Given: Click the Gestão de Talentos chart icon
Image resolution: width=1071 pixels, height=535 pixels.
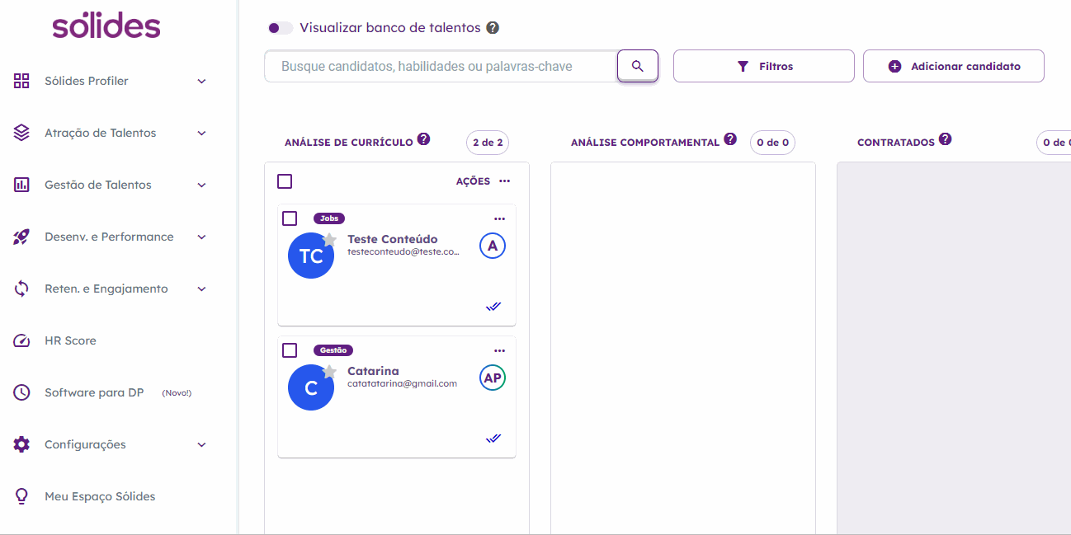Looking at the screenshot, I should pos(21,185).
